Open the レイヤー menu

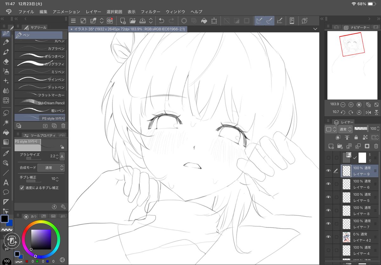click(93, 12)
